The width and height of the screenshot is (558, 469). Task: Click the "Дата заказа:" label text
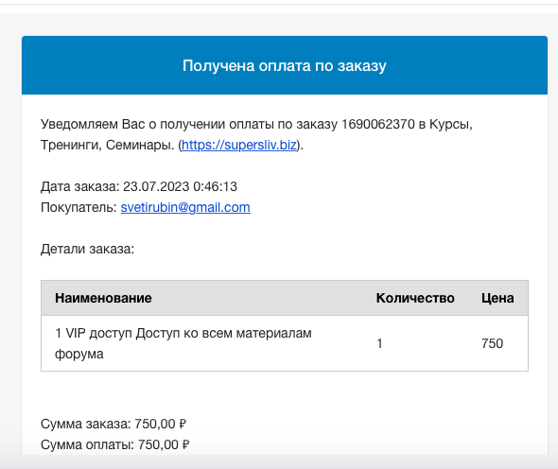(80, 186)
